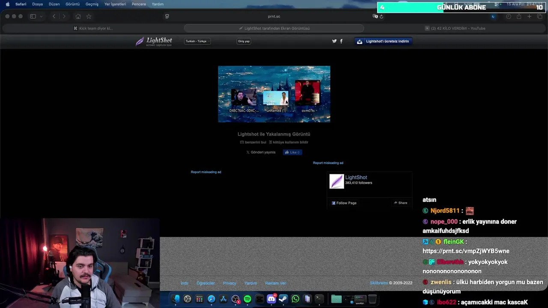Viewport: 548px width, 308px height.
Task: Click the Reklam Ver footer link
Action: point(275,283)
